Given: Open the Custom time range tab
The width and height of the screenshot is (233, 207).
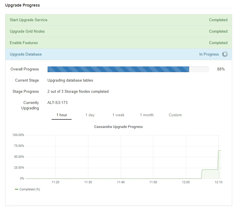Looking at the screenshot, I should [x=175, y=115].
